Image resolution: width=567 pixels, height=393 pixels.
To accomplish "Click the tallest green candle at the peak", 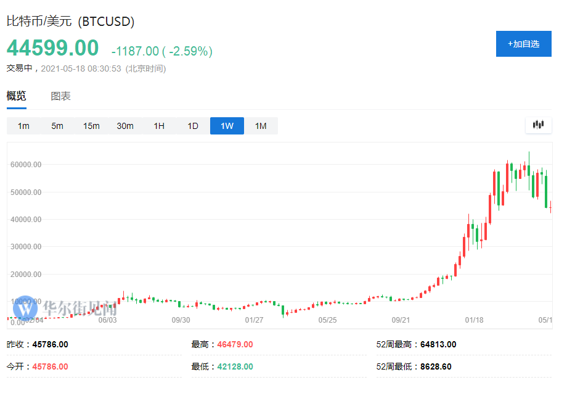I will point(529,170).
